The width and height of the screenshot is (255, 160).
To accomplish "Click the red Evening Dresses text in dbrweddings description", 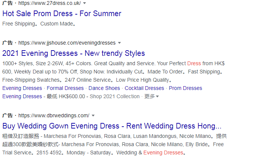I will coord(163,153).
